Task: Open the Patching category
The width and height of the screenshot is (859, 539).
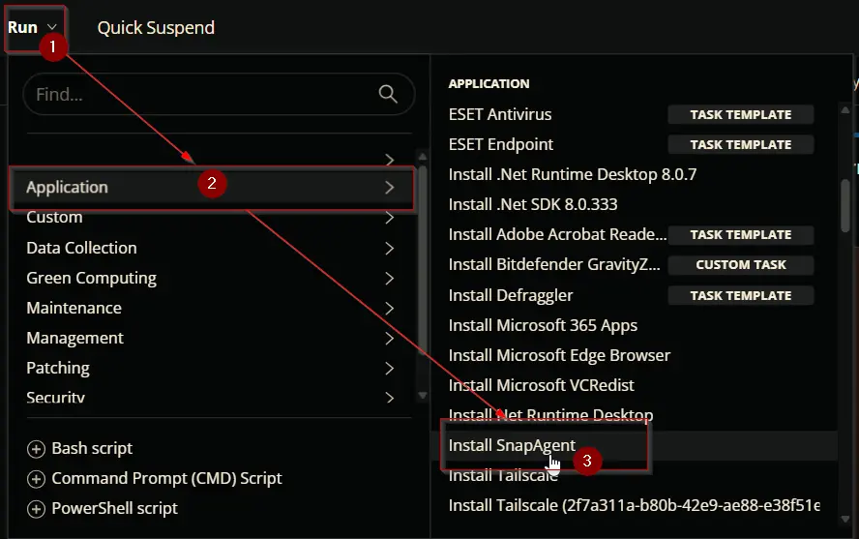Action: pos(58,368)
